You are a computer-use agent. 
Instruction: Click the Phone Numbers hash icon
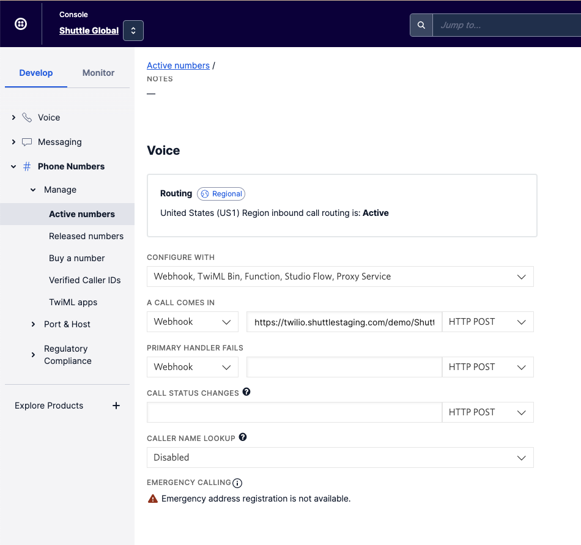coord(27,166)
